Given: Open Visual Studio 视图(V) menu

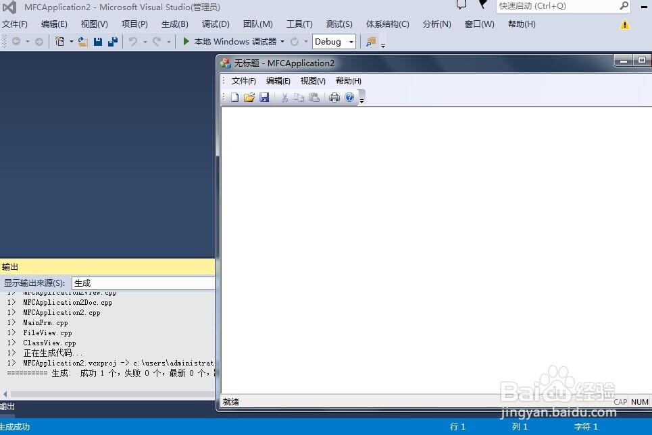Looking at the screenshot, I should (95, 24).
